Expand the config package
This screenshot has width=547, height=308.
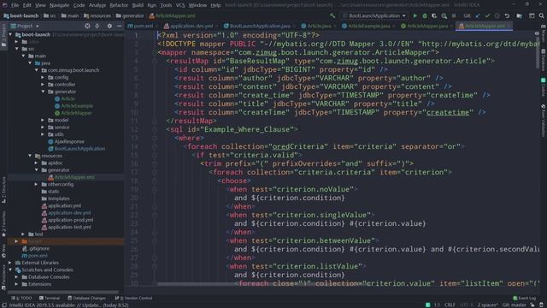43,77
